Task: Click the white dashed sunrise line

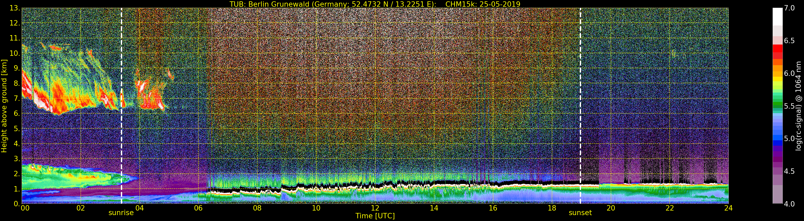Action: 121,106
